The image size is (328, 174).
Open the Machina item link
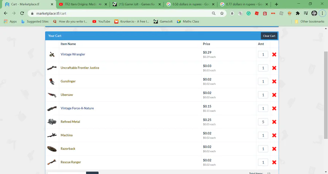(67, 135)
